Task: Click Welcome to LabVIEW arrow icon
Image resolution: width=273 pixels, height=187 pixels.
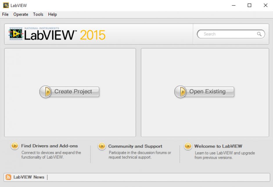Action: point(188,146)
